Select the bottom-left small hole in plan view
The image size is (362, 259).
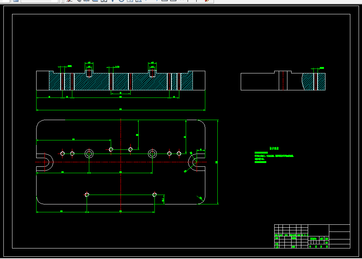[x=87, y=195]
